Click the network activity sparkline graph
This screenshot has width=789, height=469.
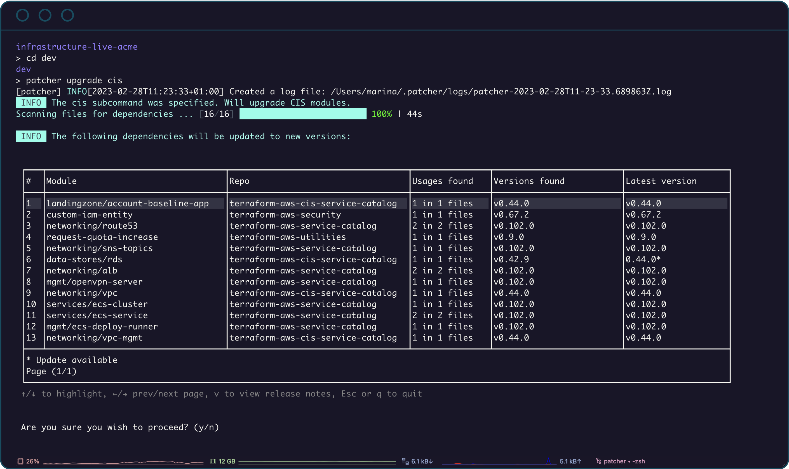(499, 461)
